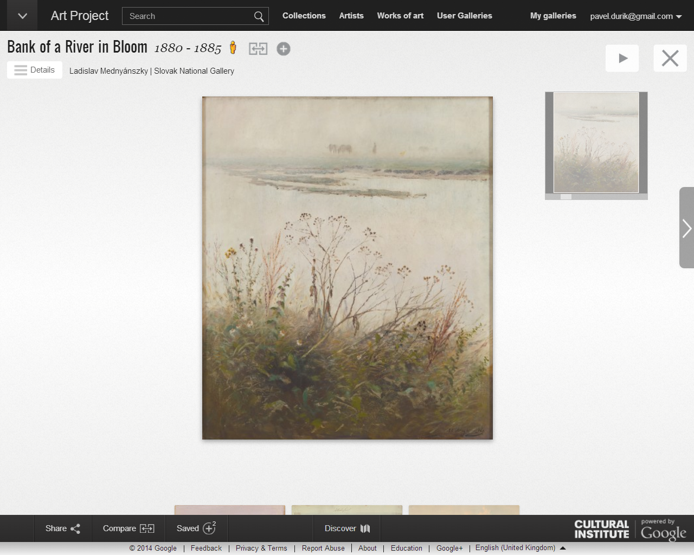Click the main painting image
This screenshot has height=555, width=694.
[x=348, y=268]
